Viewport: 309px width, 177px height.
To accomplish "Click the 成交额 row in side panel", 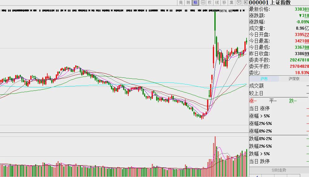I will [279, 86].
